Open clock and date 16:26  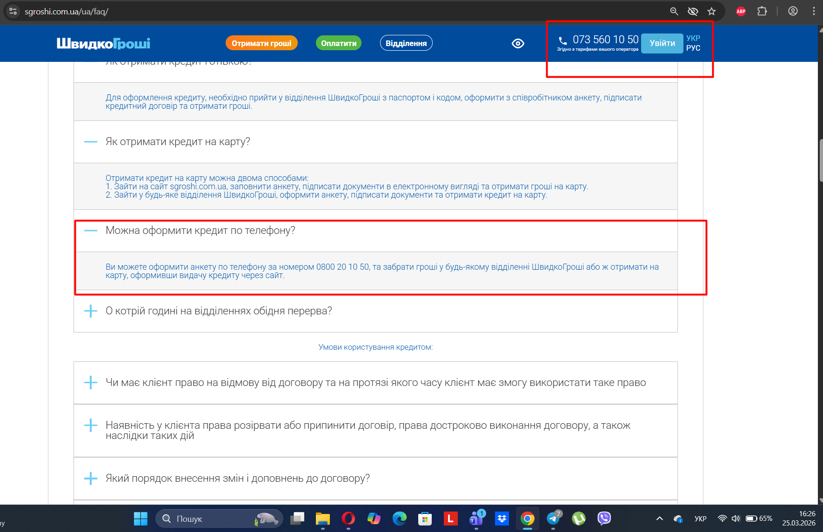799,519
